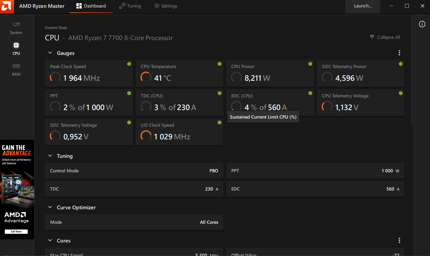Image resolution: width=430 pixels, height=256 pixels.
Task: Open the System page in the sidebar
Action: (x=16, y=28)
